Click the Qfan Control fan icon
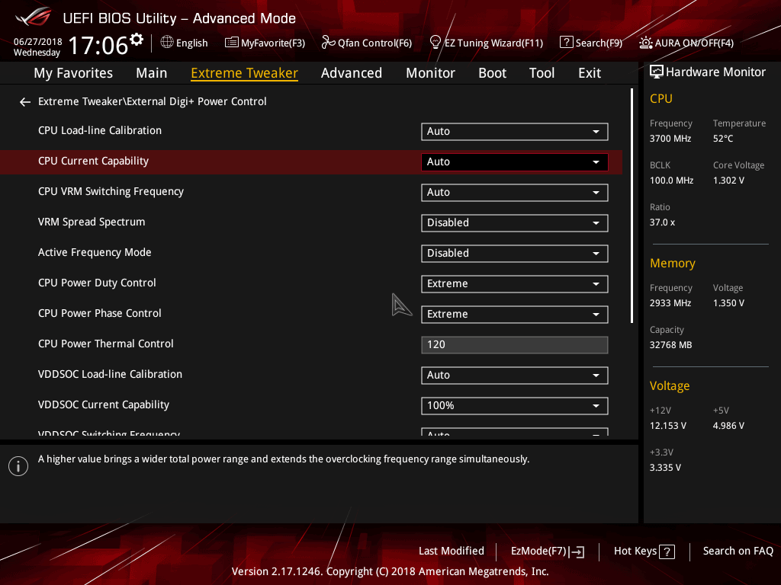781x585 pixels. pyautogui.click(x=328, y=43)
